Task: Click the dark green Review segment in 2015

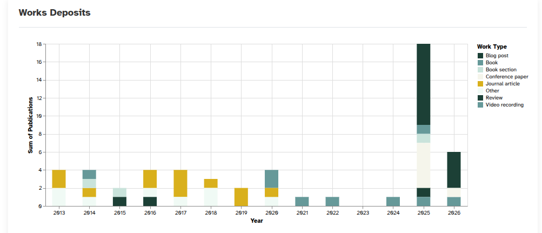Action: point(119,202)
